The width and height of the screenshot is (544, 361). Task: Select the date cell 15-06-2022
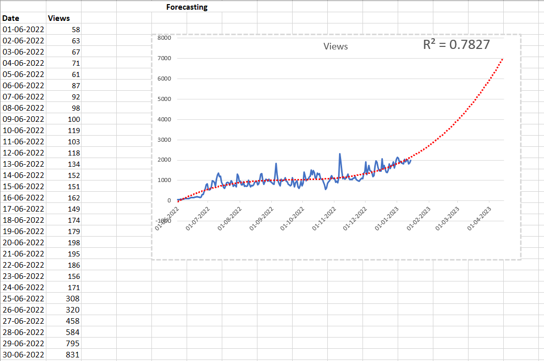pos(23,187)
